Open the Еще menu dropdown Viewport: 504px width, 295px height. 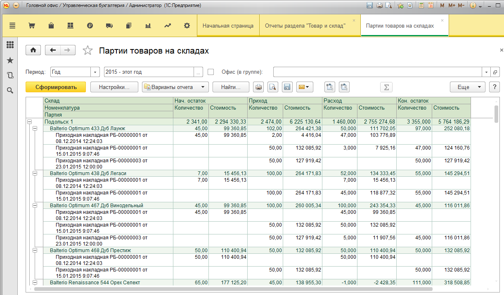[467, 87]
